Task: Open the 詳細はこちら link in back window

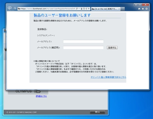Action: (x=41, y=96)
